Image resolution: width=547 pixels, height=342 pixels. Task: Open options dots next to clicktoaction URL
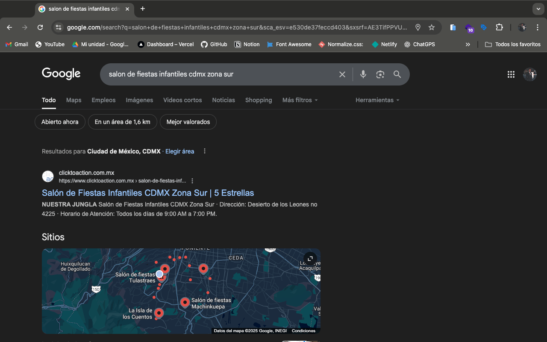(x=192, y=181)
